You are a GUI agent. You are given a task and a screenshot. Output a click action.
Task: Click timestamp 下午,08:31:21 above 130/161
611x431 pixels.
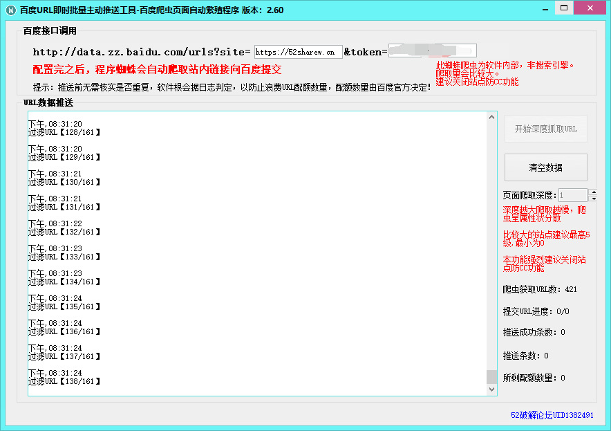[55, 174]
